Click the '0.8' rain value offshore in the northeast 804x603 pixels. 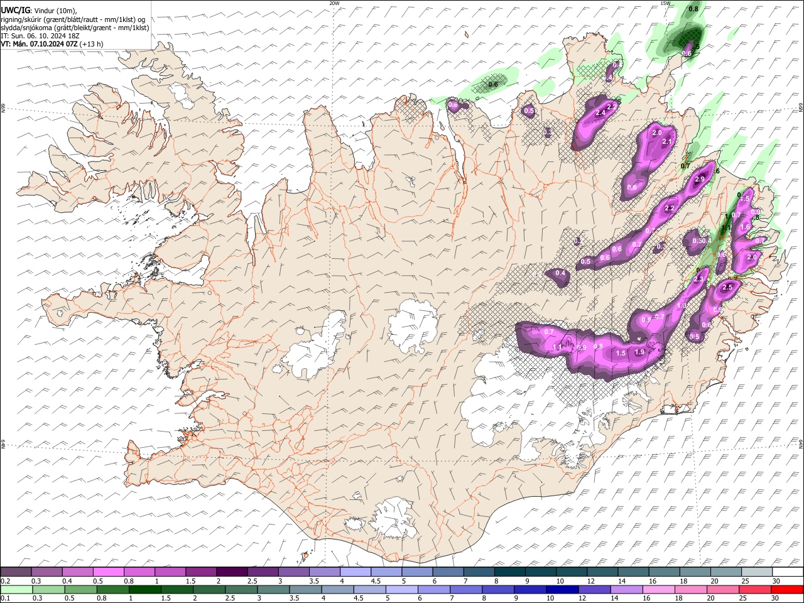(693, 9)
